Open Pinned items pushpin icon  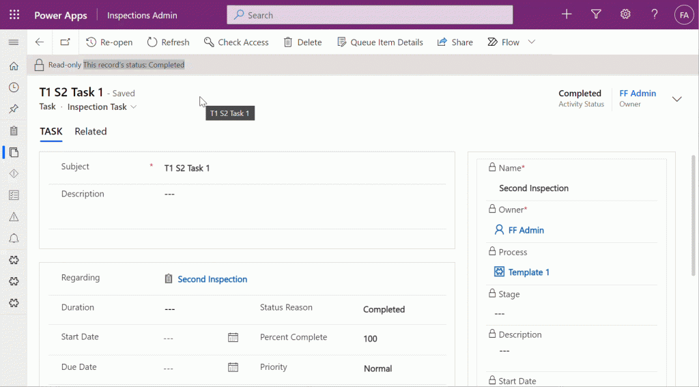coord(14,109)
